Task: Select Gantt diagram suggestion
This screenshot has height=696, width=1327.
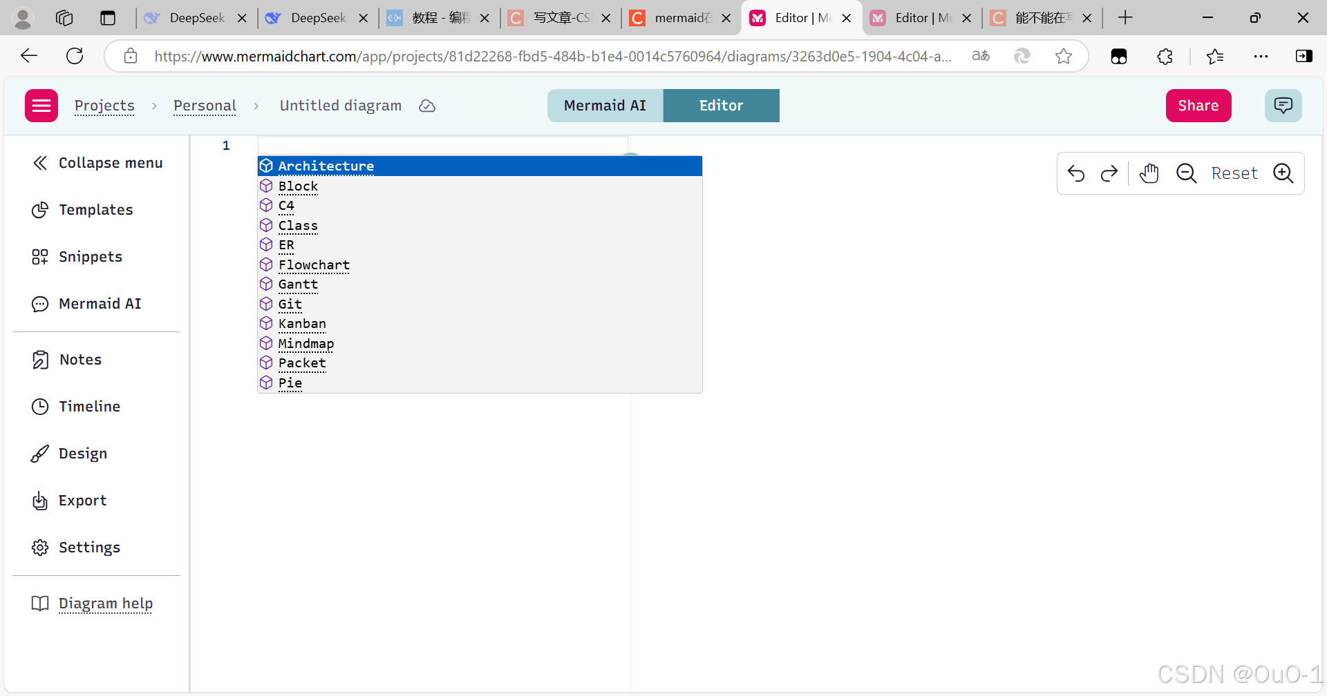Action: pos(480,284)
